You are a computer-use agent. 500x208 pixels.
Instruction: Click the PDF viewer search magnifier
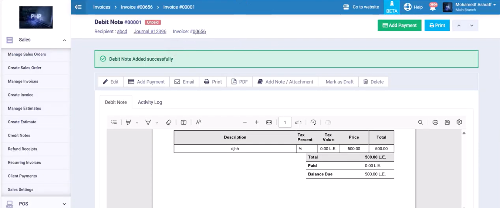tap(420, 123)
